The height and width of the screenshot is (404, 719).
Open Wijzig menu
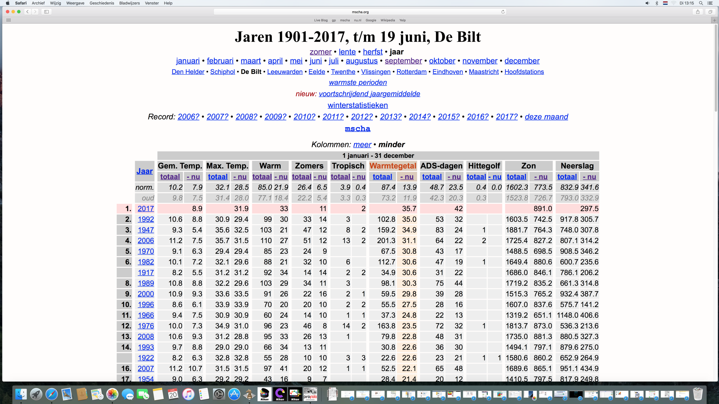coord(55,3)
